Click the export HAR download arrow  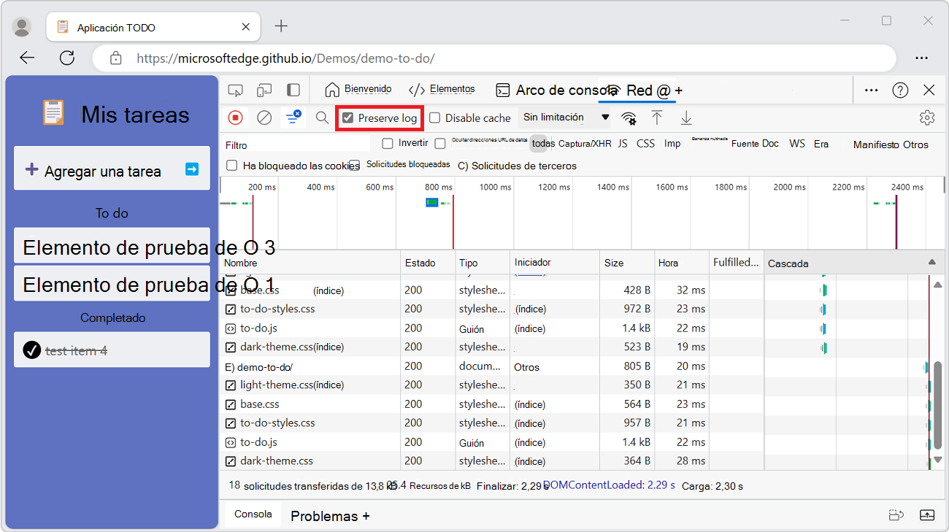coord(686,117)
